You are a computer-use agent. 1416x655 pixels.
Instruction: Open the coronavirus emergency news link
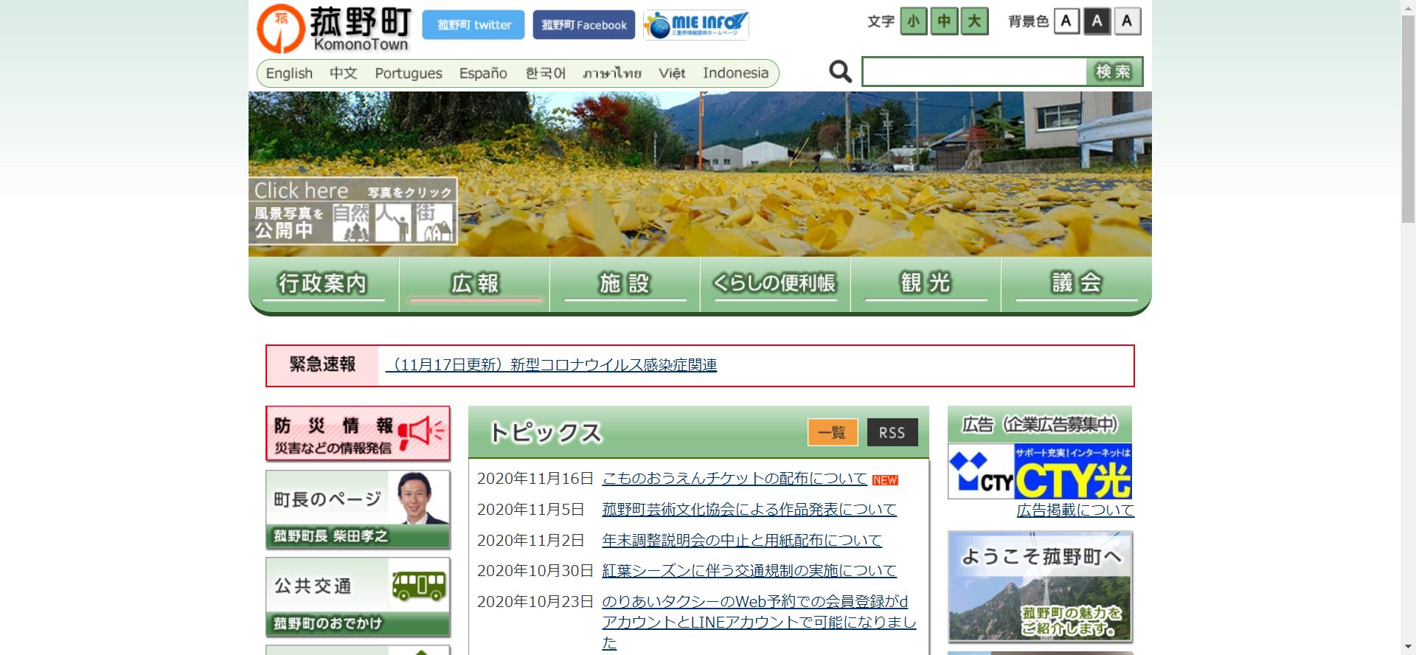(x=552, y=365)
